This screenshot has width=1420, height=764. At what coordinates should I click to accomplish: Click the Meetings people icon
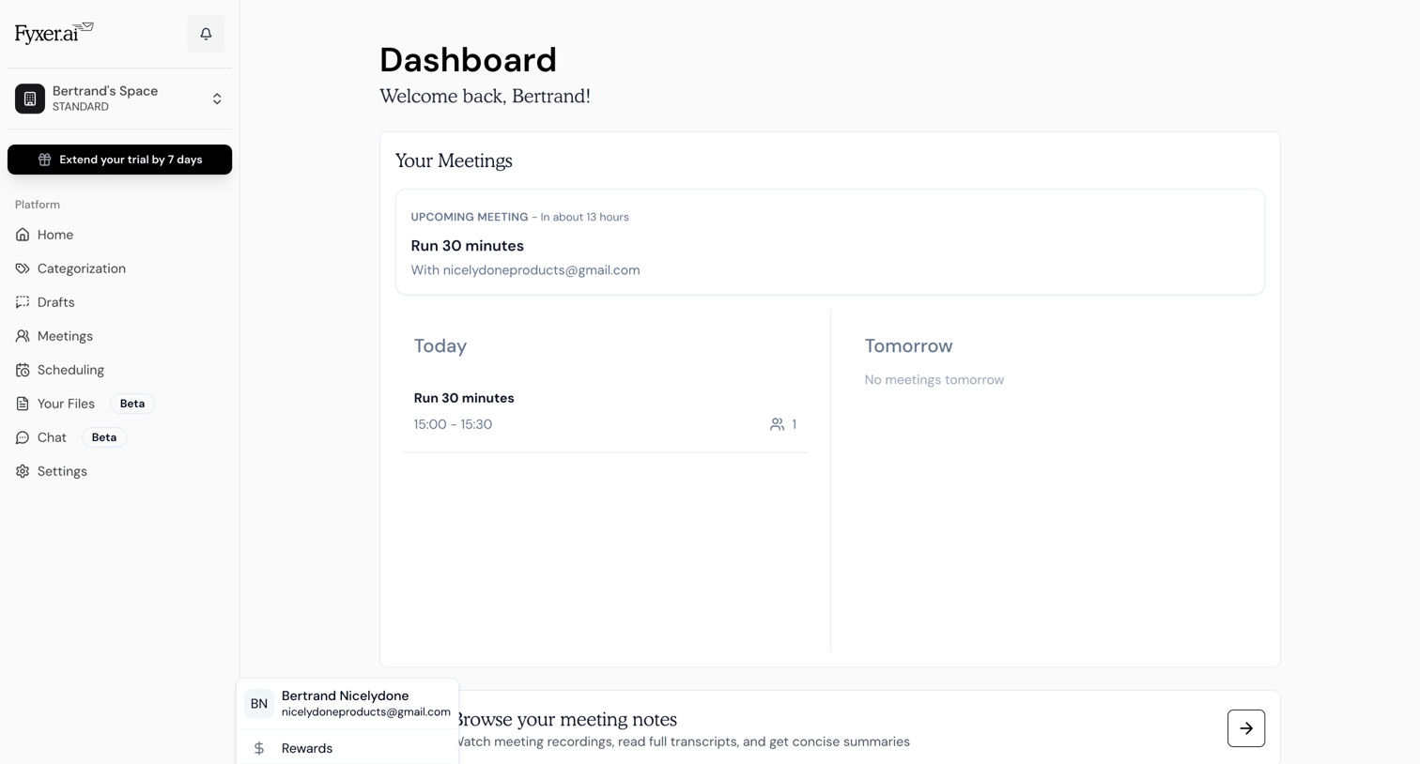[x=23, y=336]
